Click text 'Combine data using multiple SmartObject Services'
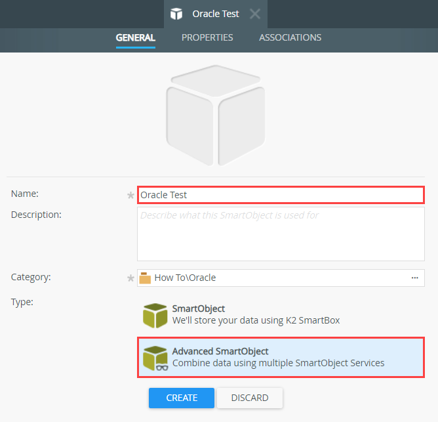438x422 pixels. 278,363
